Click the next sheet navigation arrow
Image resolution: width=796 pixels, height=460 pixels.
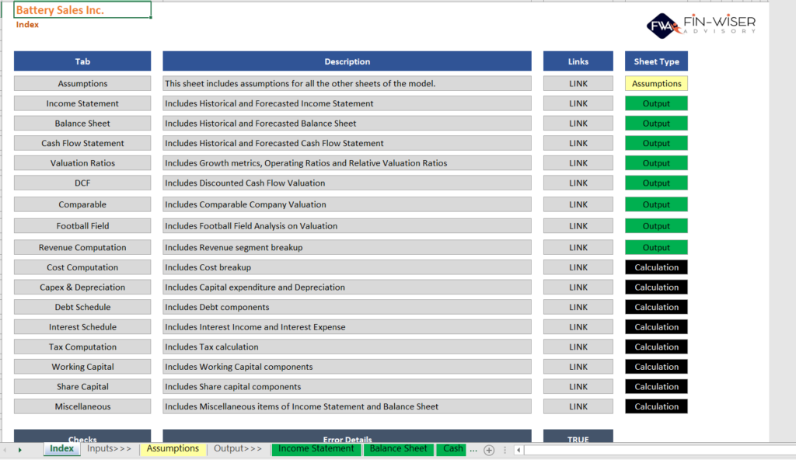click(x=19, y=450)
